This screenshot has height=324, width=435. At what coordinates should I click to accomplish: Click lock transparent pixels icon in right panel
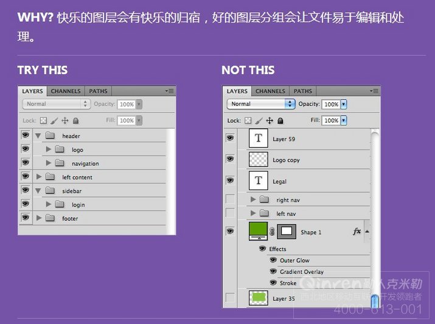[x=248, y=120]
